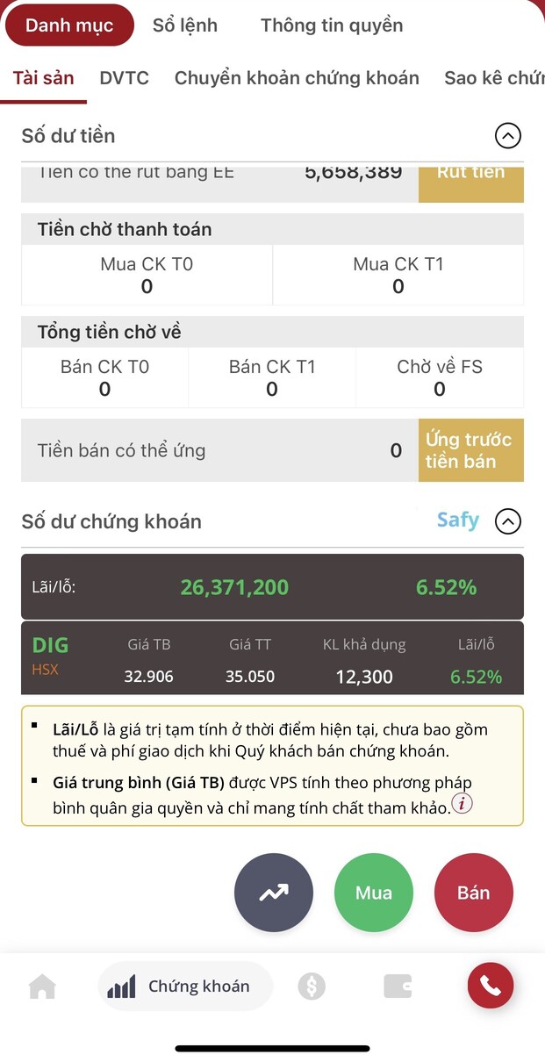The image size is (545, 1062).
Task: Tap the info icon after tham khảo
Action: (462, 804)
